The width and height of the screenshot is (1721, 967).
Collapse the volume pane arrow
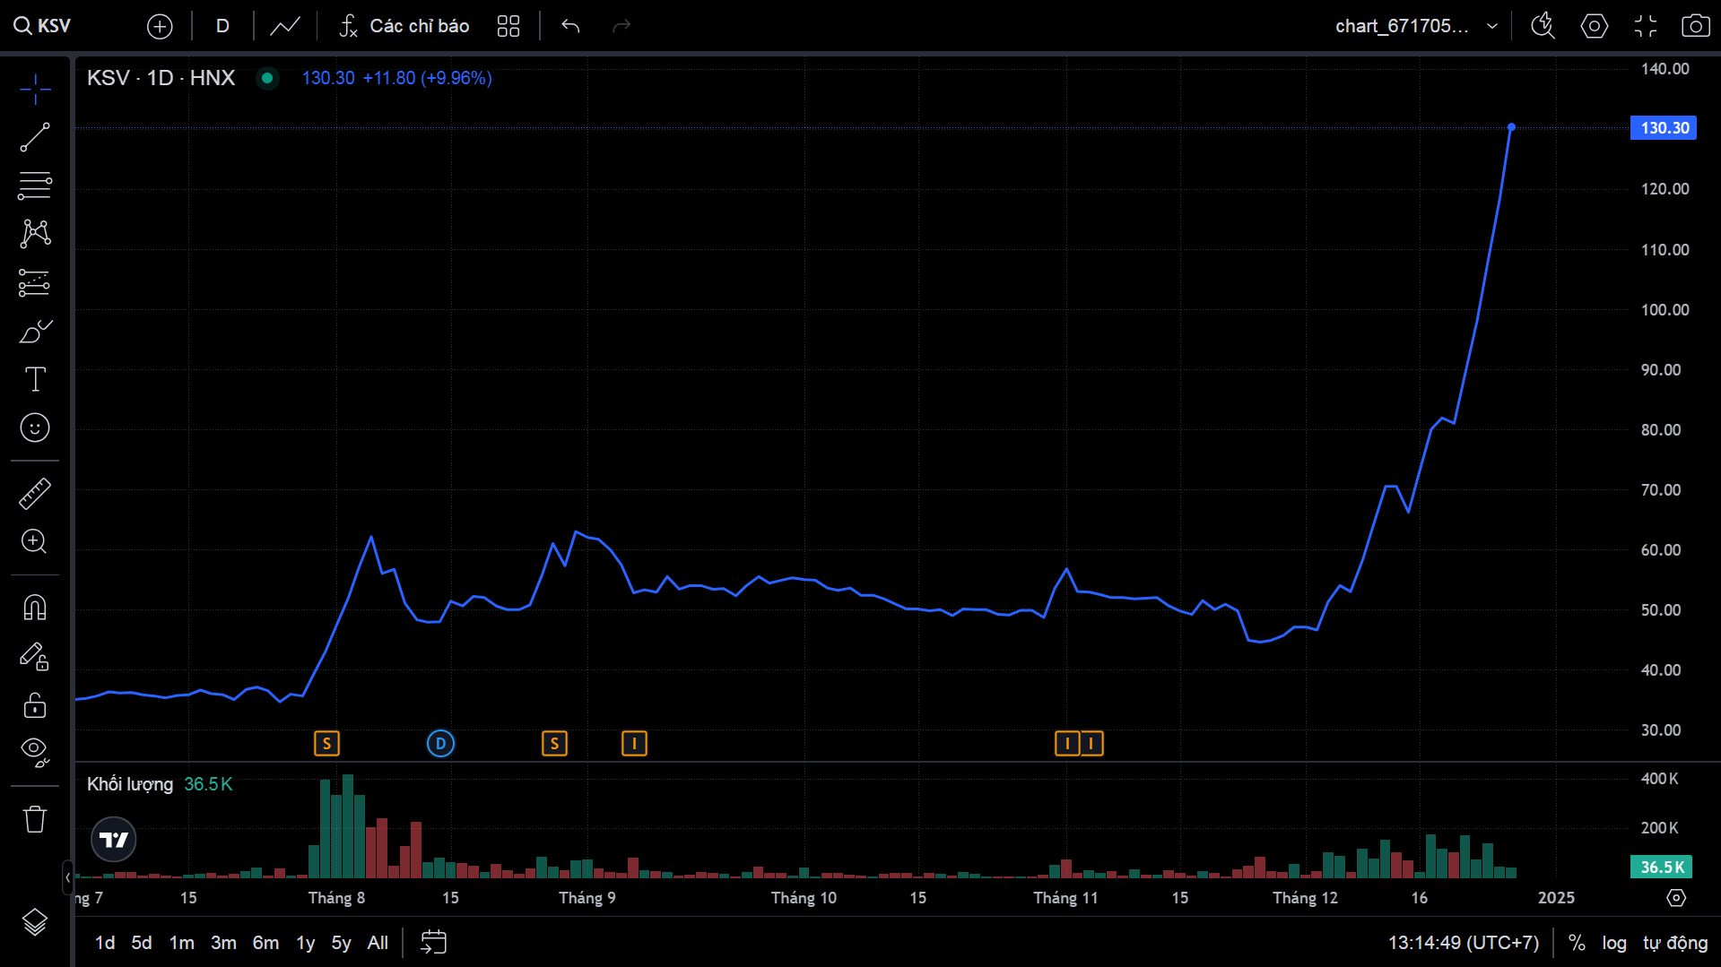(x=67, y=877)
